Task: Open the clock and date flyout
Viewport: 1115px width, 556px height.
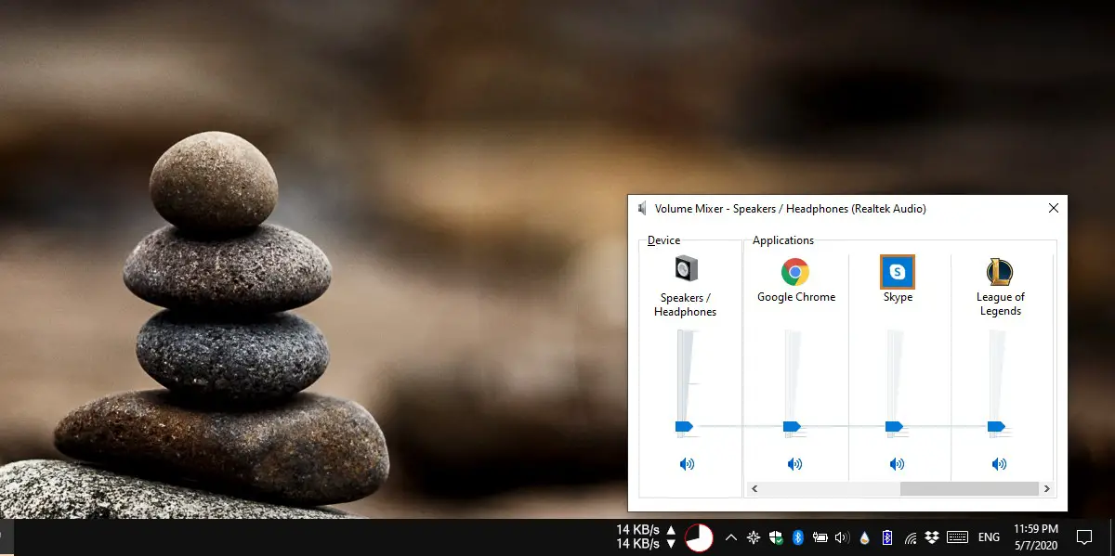Action: [1038, 537]
